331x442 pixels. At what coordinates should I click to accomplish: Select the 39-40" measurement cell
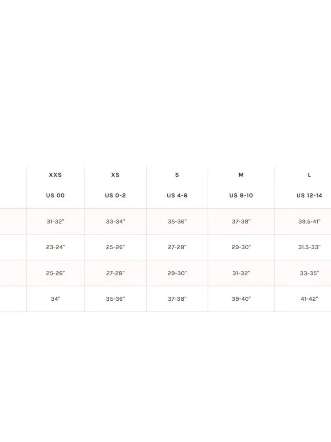tap(241, 299)
